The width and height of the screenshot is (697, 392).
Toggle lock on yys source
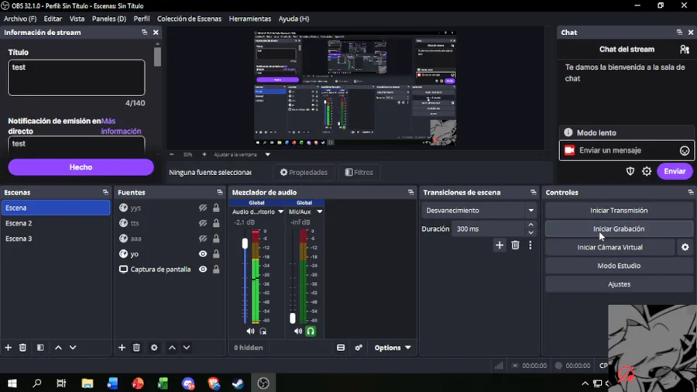tap(216, 208)
